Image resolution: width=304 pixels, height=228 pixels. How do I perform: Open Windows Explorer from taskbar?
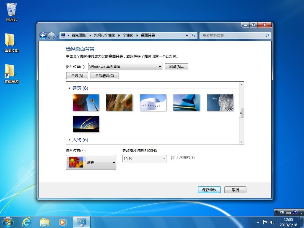click(x=45, y=222)
